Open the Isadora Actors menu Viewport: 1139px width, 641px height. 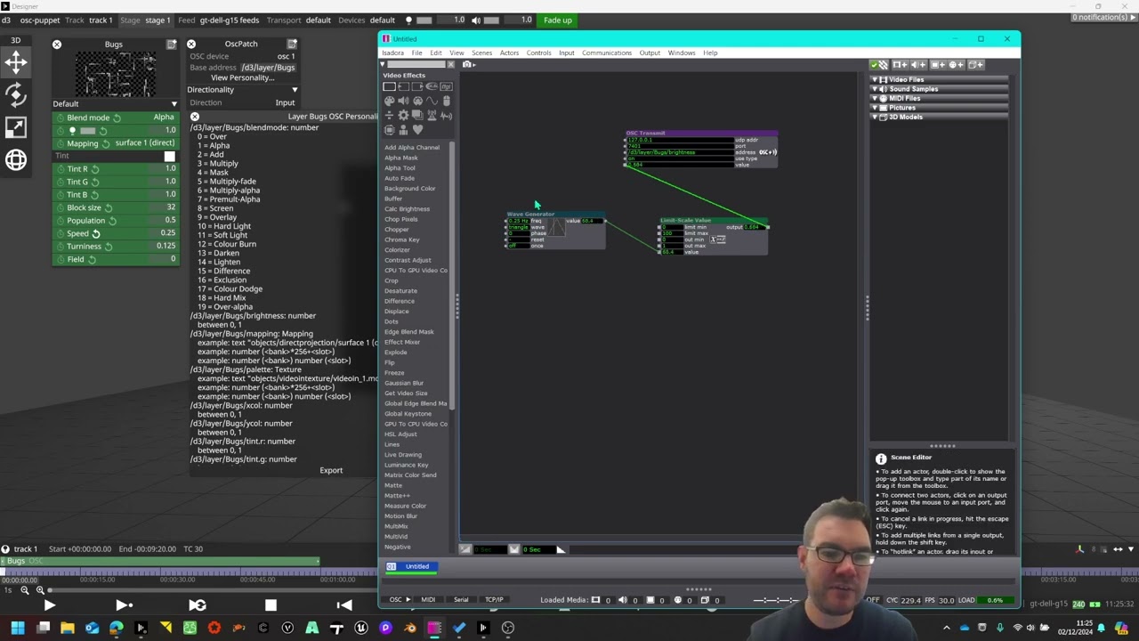click(x=509, y=53)
